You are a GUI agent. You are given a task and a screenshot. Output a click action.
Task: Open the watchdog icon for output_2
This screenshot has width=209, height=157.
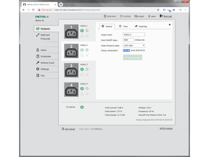(x=87, y=55)
